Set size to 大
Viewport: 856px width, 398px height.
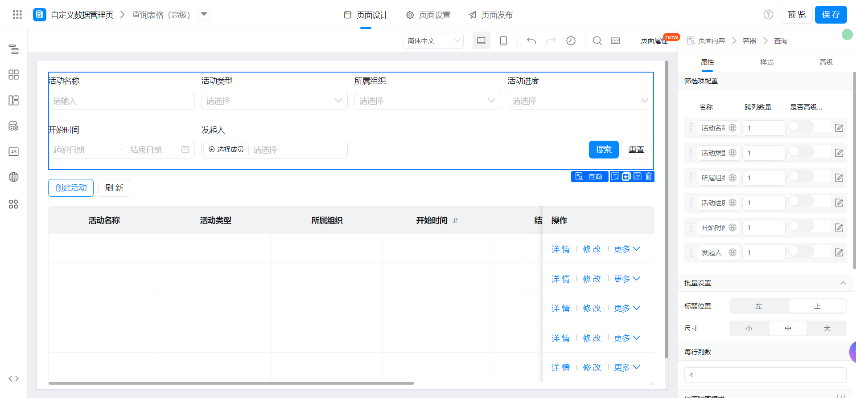pyautogui.click(x=827, y=329)
